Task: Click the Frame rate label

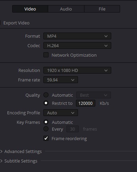Action: tap(29, 80)
